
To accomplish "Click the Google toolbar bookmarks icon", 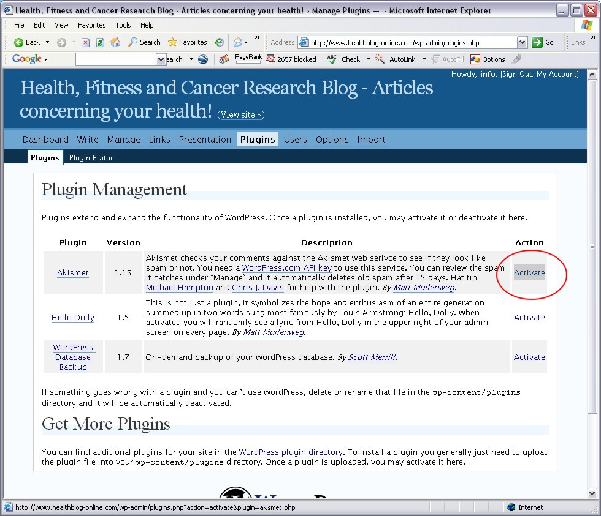I will point(224,59).
